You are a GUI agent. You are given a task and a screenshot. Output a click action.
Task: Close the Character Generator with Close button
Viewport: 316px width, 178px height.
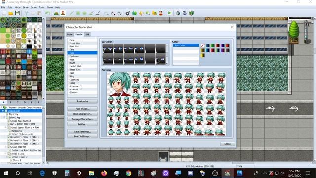pos(227,144)
